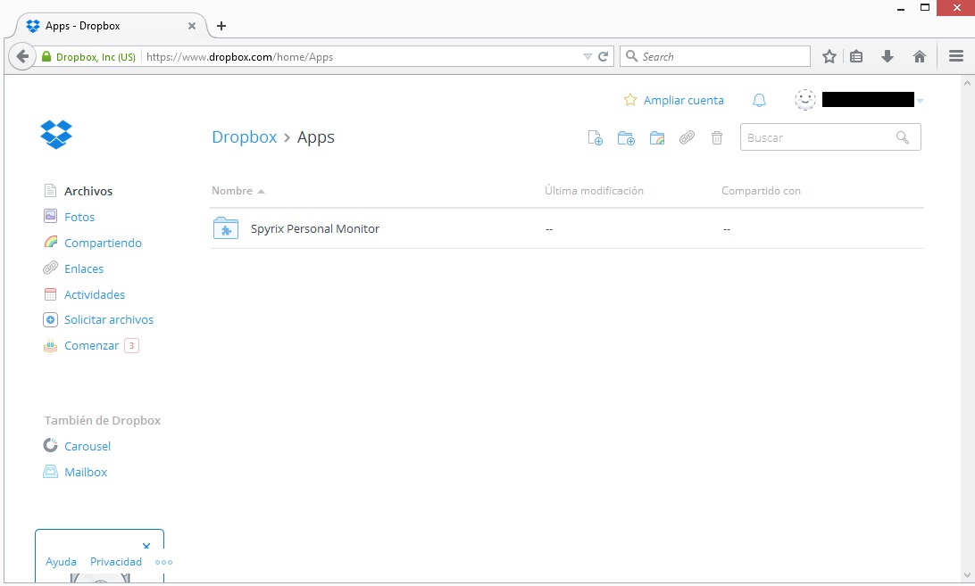Click the smiley account avatar
975x586 pixels.
[x=805, y=99]
